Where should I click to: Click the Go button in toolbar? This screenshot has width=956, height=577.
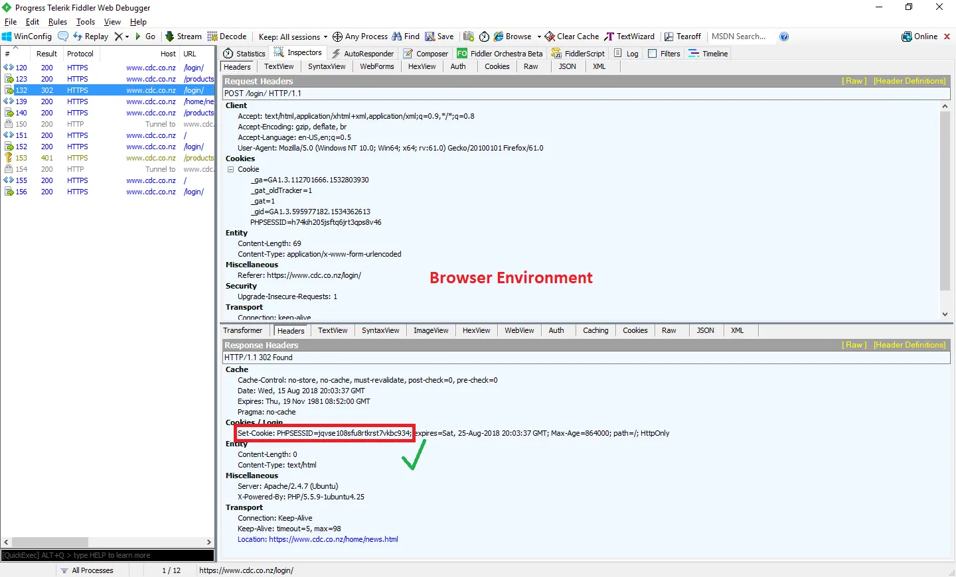145,36
